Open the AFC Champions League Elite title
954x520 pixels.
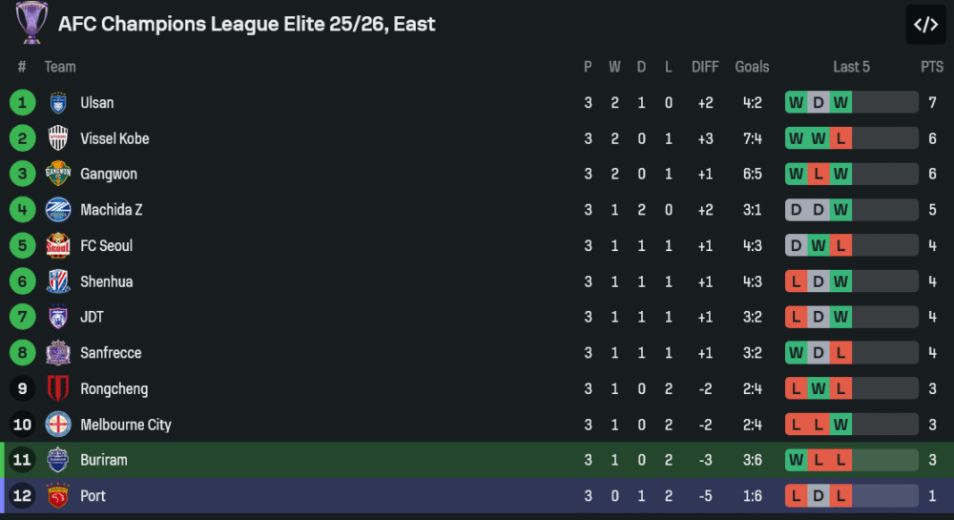(x=246, y=24)
